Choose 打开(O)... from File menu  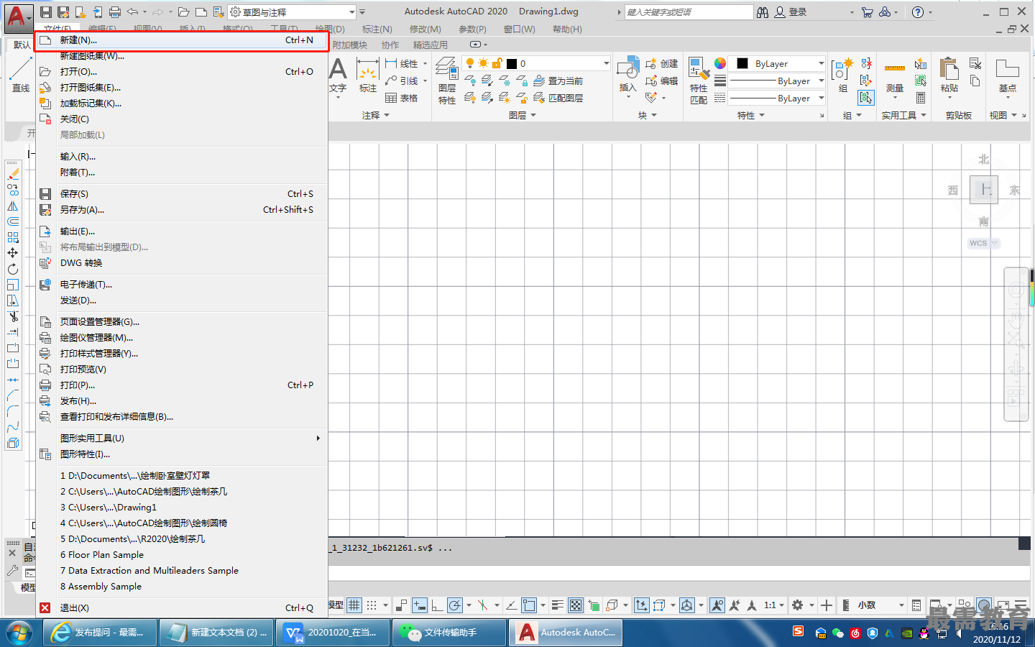click(183, 72)
